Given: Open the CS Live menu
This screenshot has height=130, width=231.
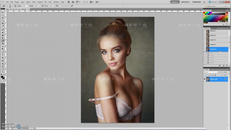Looking at the screenshot, I should (x=213, y=2).
